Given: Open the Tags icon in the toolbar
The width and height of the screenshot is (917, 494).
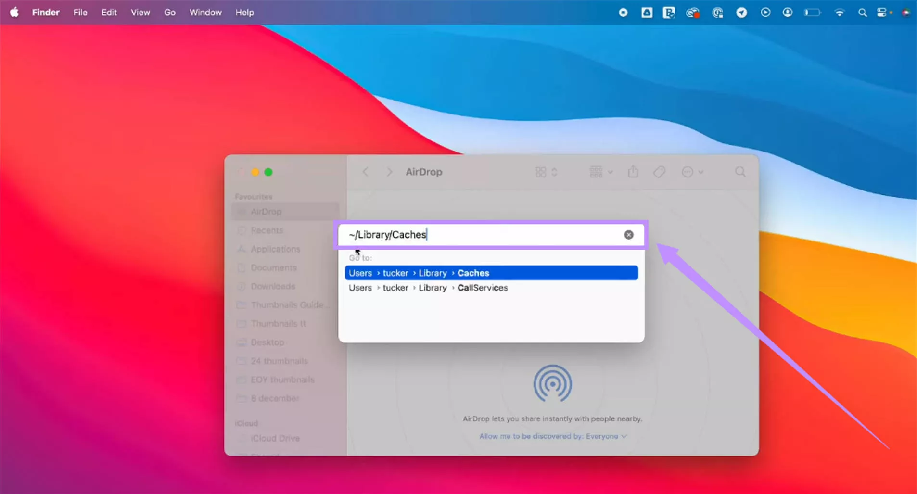Looking at the screenshot, I should [x=659, y=172].
